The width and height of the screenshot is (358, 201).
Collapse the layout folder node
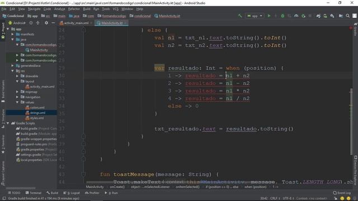pos(17,82)
